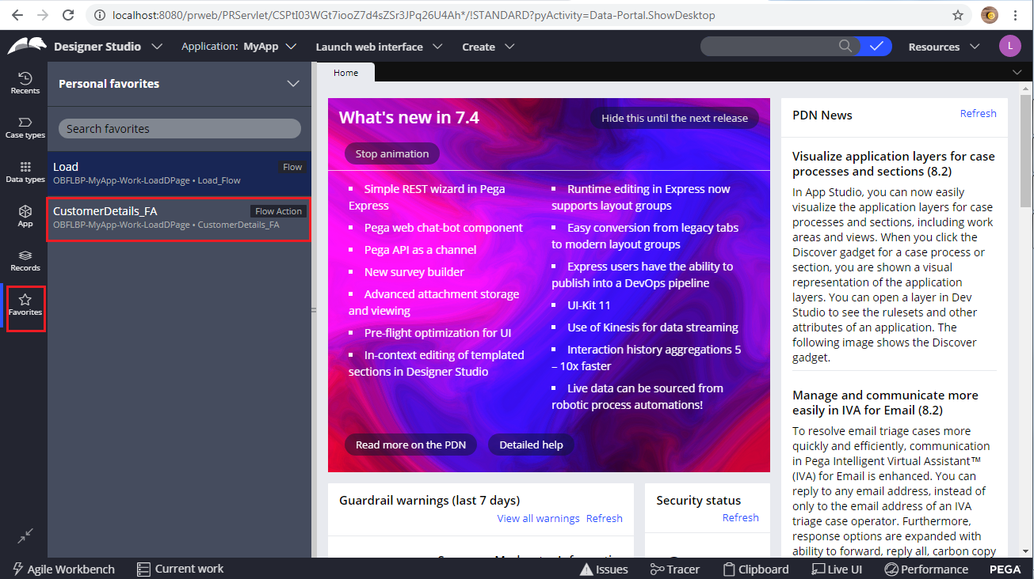This screenshot has height=579, width=1034.
Task: Click the Pega logo icon
Action: tap(27, 46)
